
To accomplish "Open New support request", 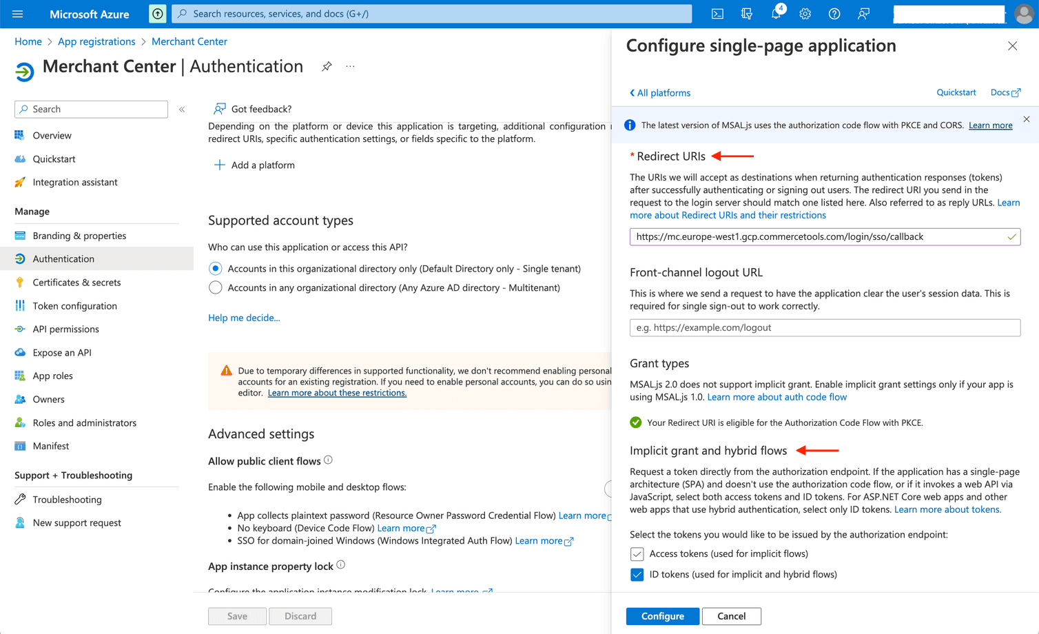I will pyautogui.click(x=76, y=523).
